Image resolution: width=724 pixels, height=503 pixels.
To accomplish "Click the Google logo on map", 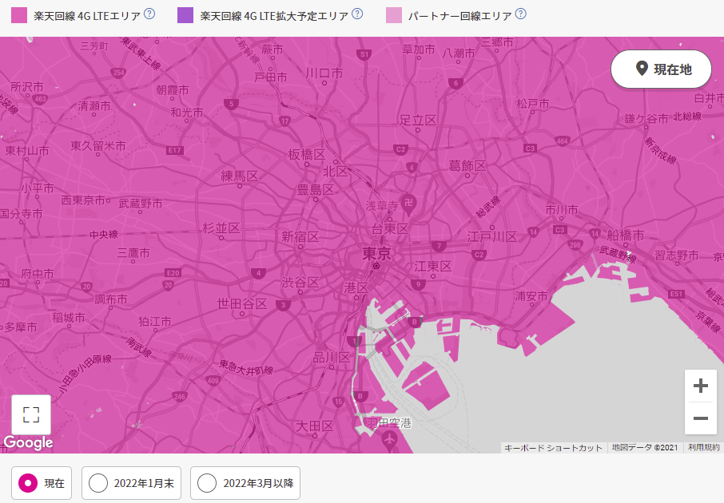I will point(28,442).
